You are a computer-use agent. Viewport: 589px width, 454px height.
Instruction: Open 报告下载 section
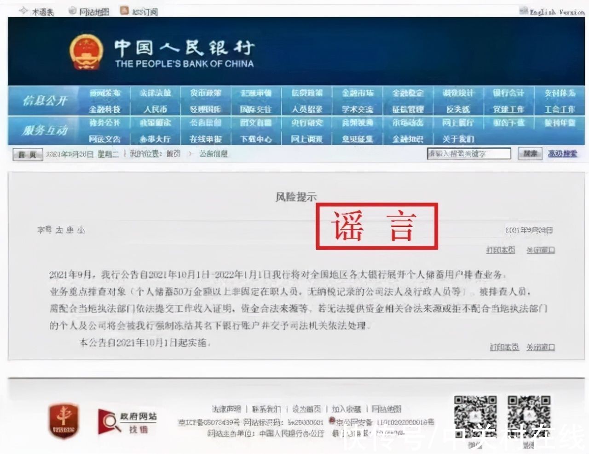tap(508, 123)
